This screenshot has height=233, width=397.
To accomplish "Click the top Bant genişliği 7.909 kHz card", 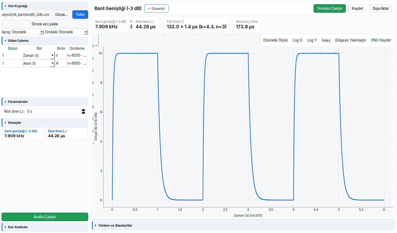I will (x=111, y=24).
